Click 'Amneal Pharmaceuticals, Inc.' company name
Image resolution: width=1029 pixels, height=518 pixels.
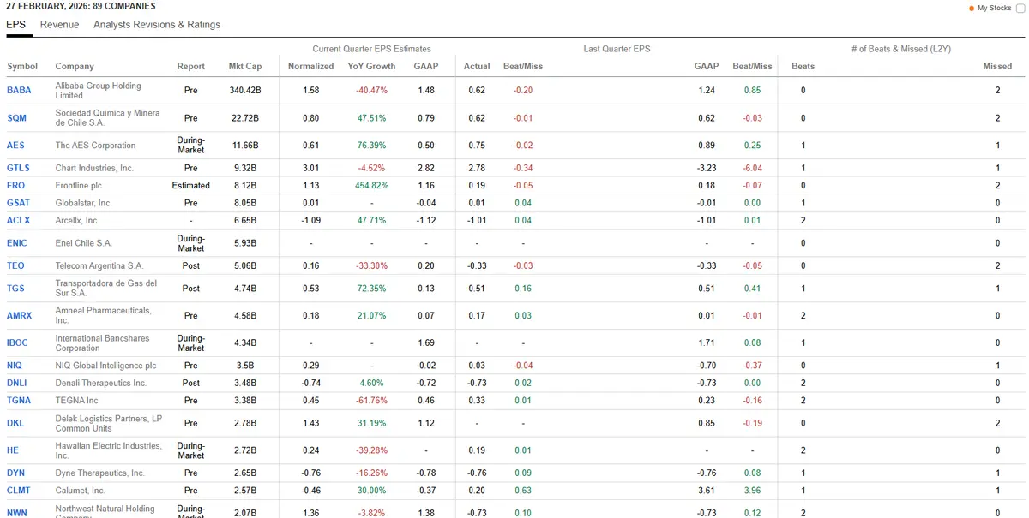tap(103, 315)
